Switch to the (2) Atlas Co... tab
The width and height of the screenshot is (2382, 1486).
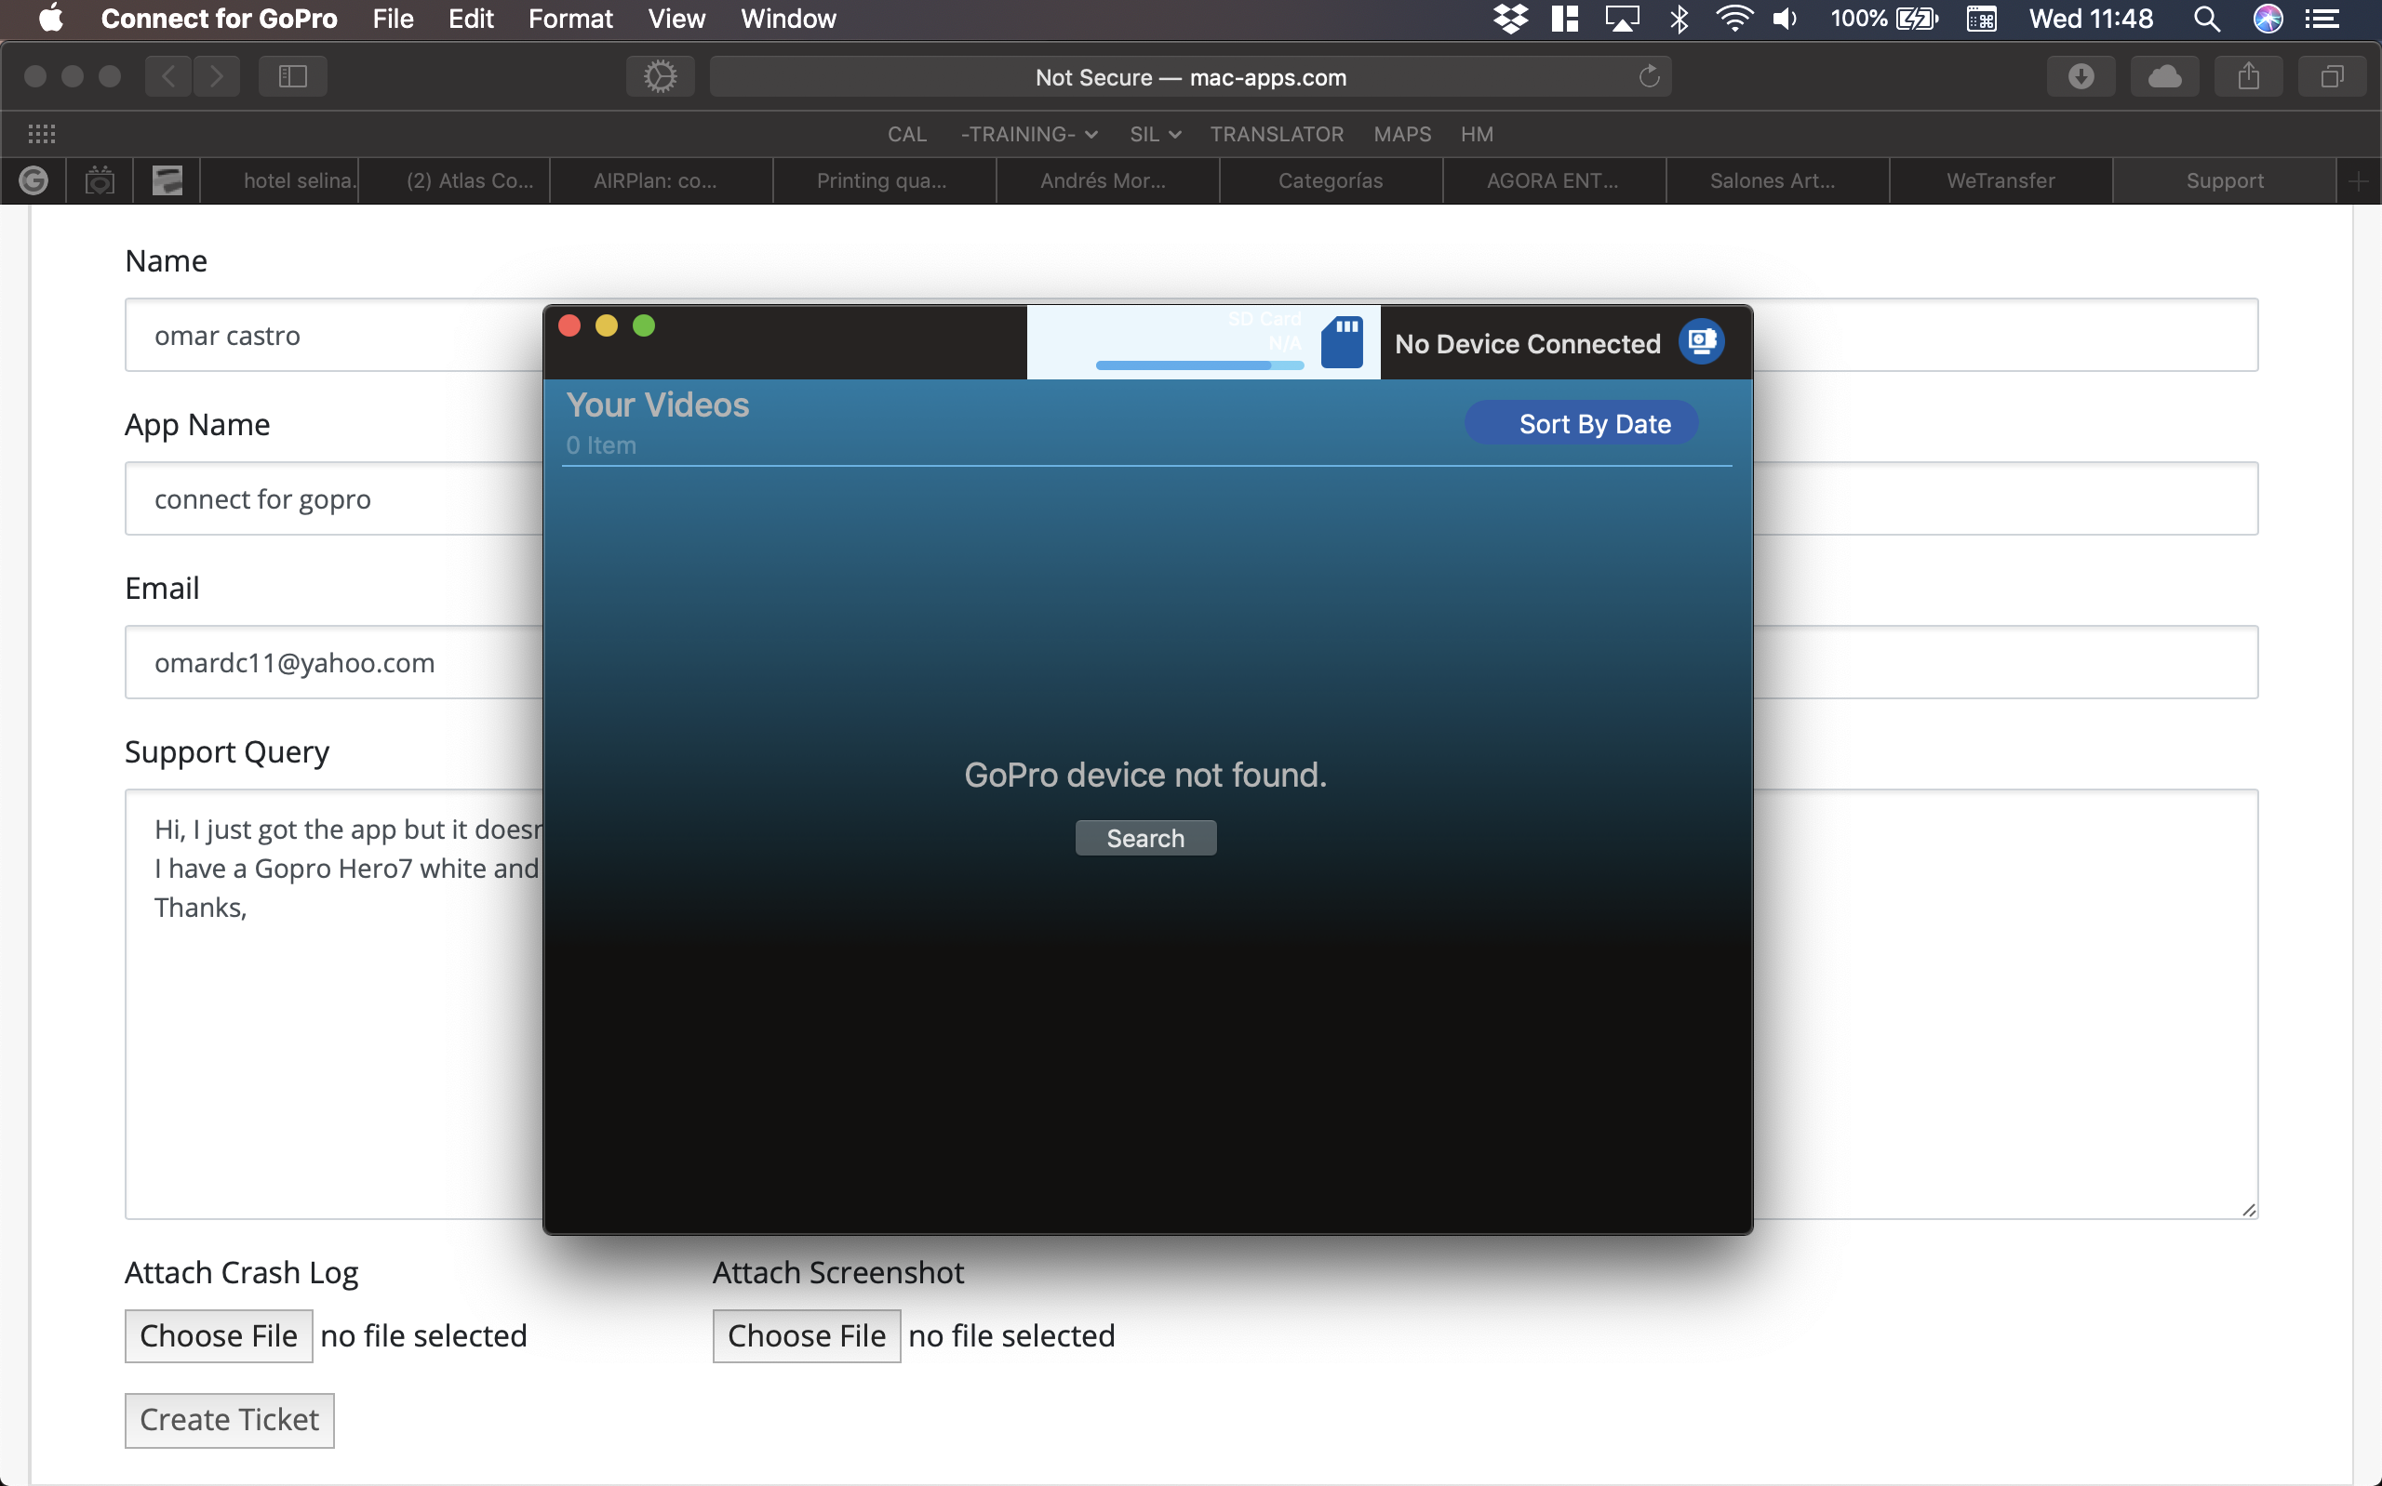455,180
